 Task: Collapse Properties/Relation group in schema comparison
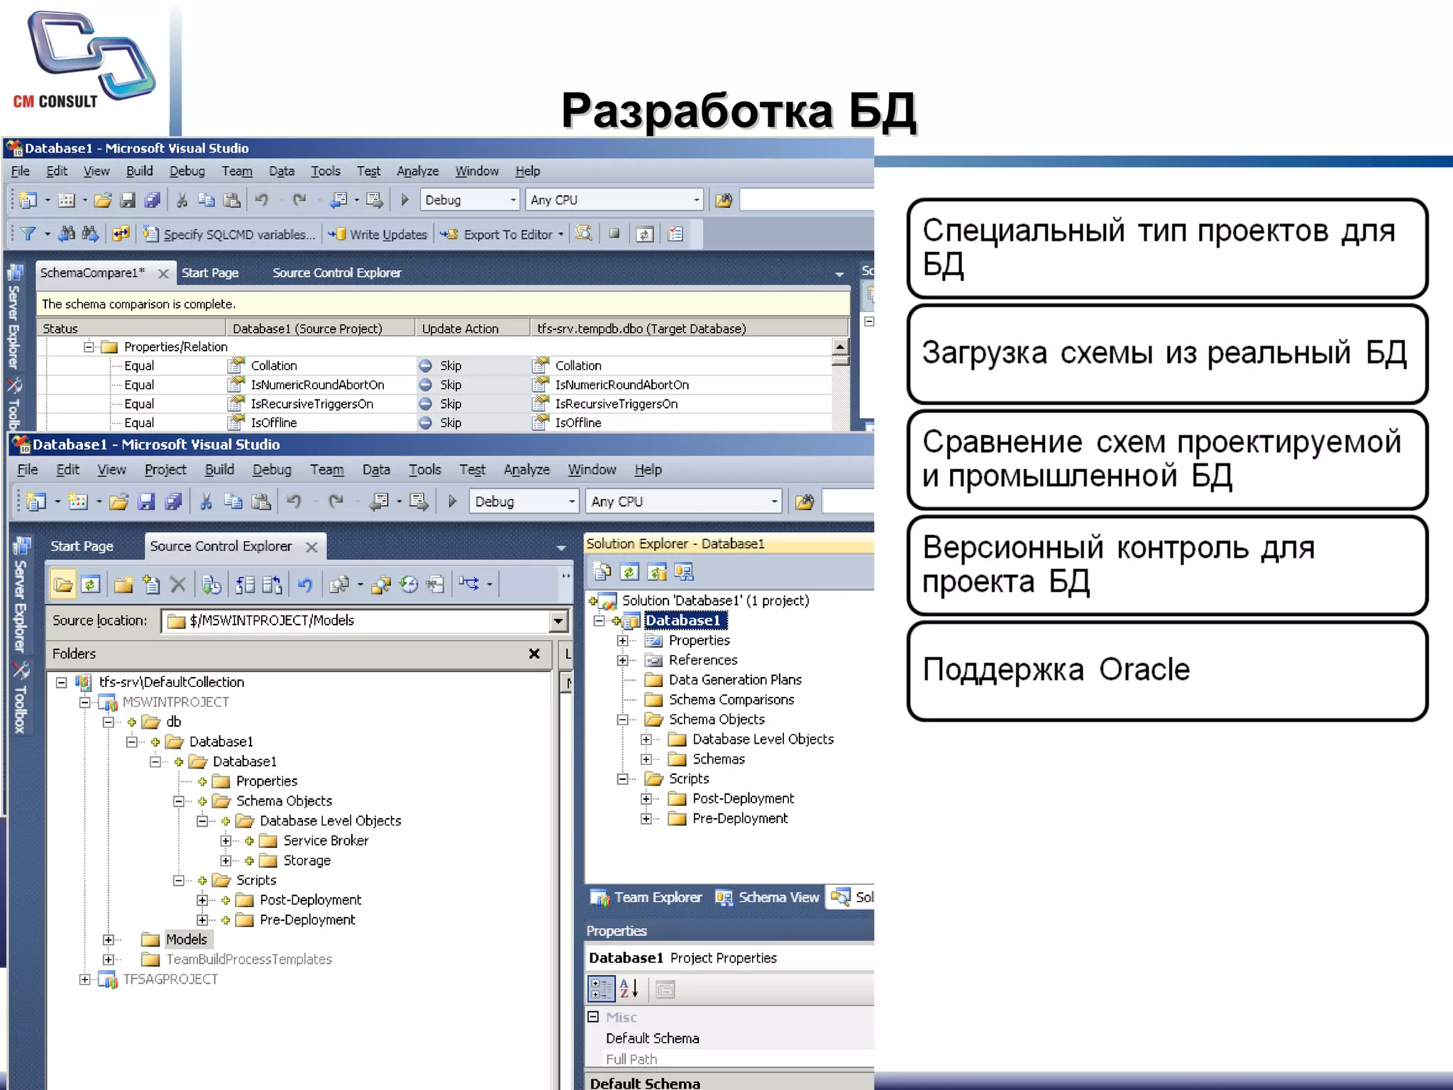click(89, 347)
